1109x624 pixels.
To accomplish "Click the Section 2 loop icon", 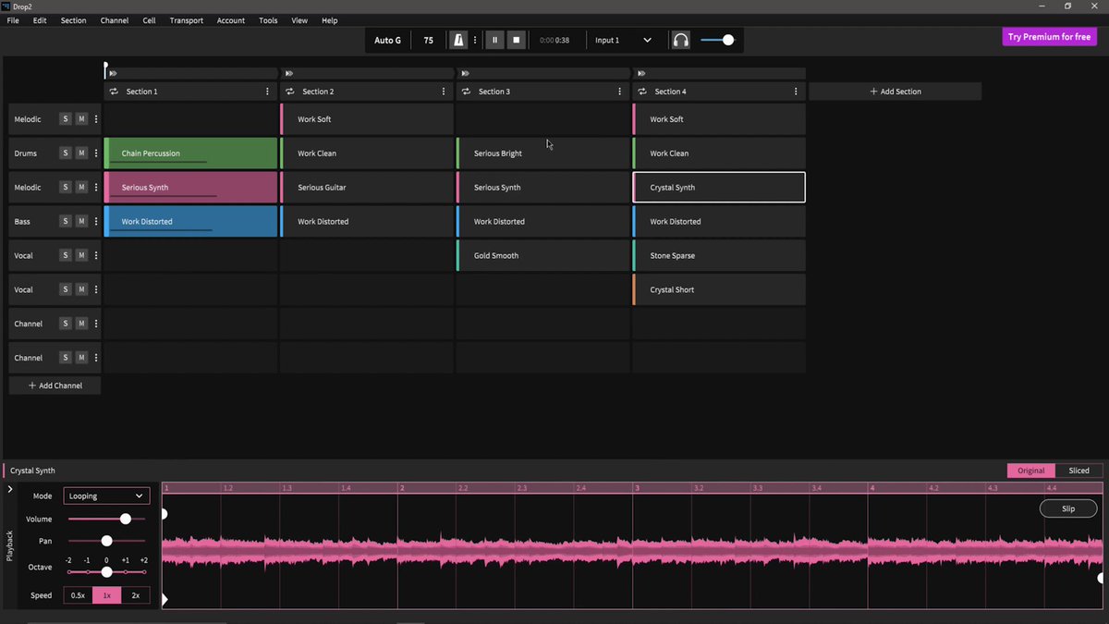I will [290, 92].
